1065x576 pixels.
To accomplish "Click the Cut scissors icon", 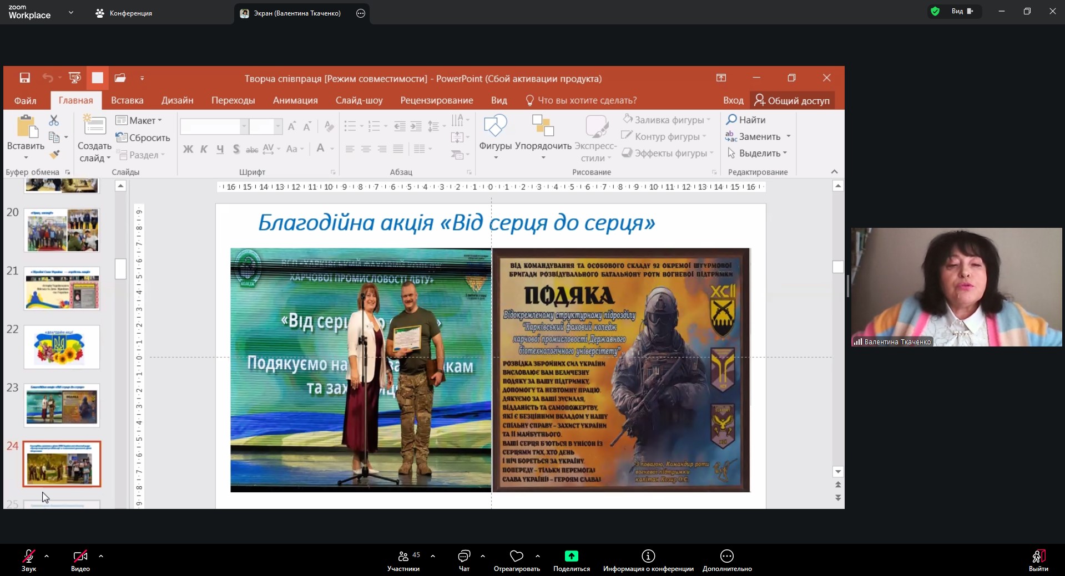I will (x=54, y=120).
